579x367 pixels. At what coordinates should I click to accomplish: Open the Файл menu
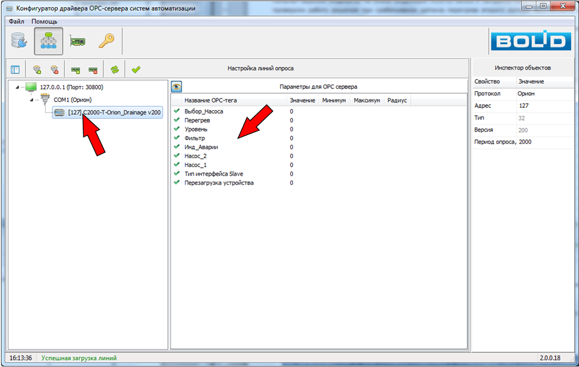16,22
